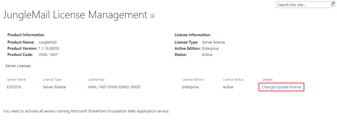Focus the Search this site field

click(x=303, y=5)
